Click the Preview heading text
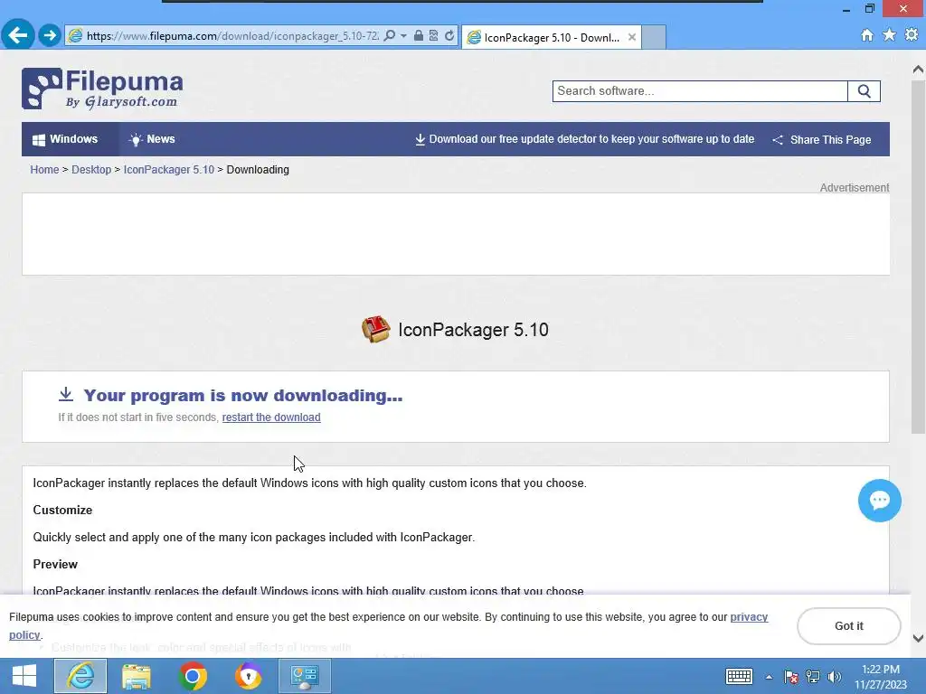Viewport: 926px width, 694px height. tap(55, 564)
